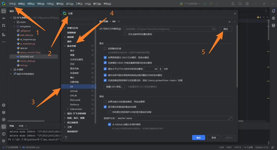Click the Run green play icon

pos(205,4)
